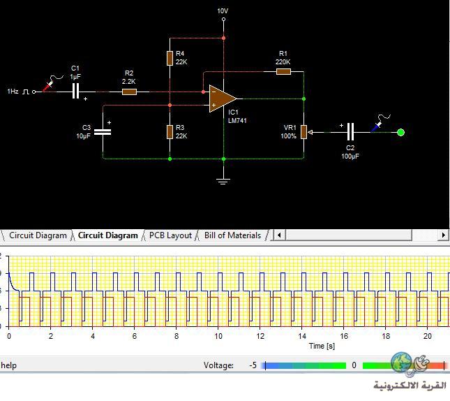Click the 20 mark on time axis
This screenshot has width=450, height=401.
428,336
